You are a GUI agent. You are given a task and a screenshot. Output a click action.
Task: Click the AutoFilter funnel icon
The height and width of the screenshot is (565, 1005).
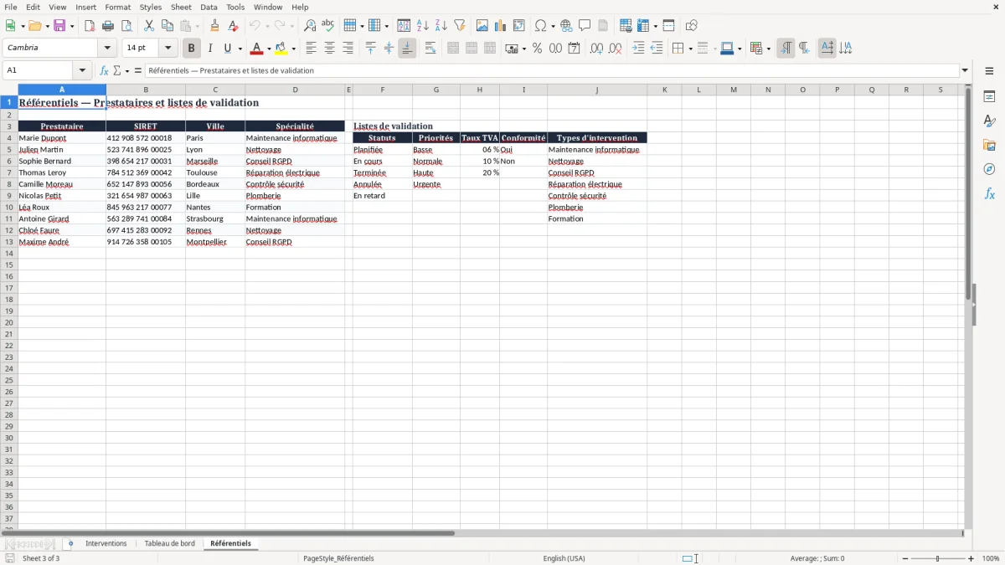click(460, 26)
